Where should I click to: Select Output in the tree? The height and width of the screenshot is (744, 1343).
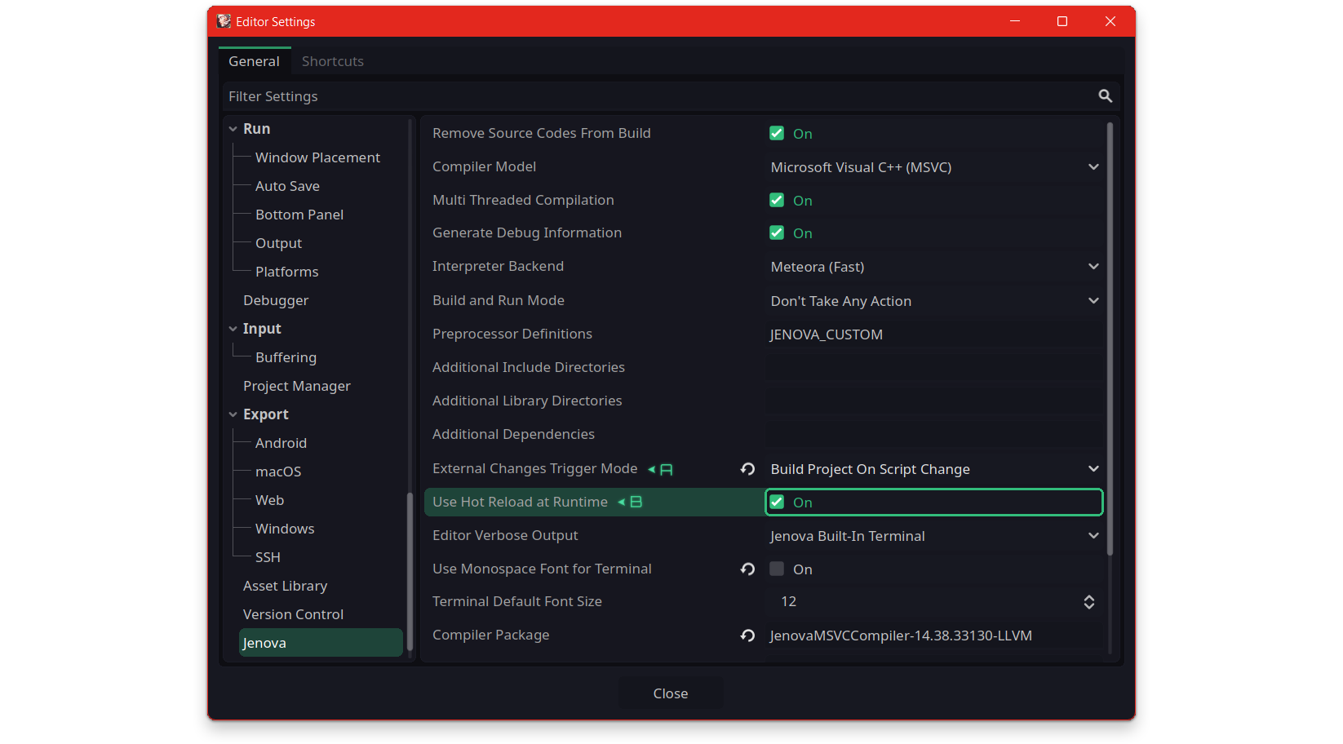coord(278,243)
